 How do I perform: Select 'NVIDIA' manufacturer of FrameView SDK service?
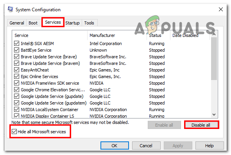(97, 83)
